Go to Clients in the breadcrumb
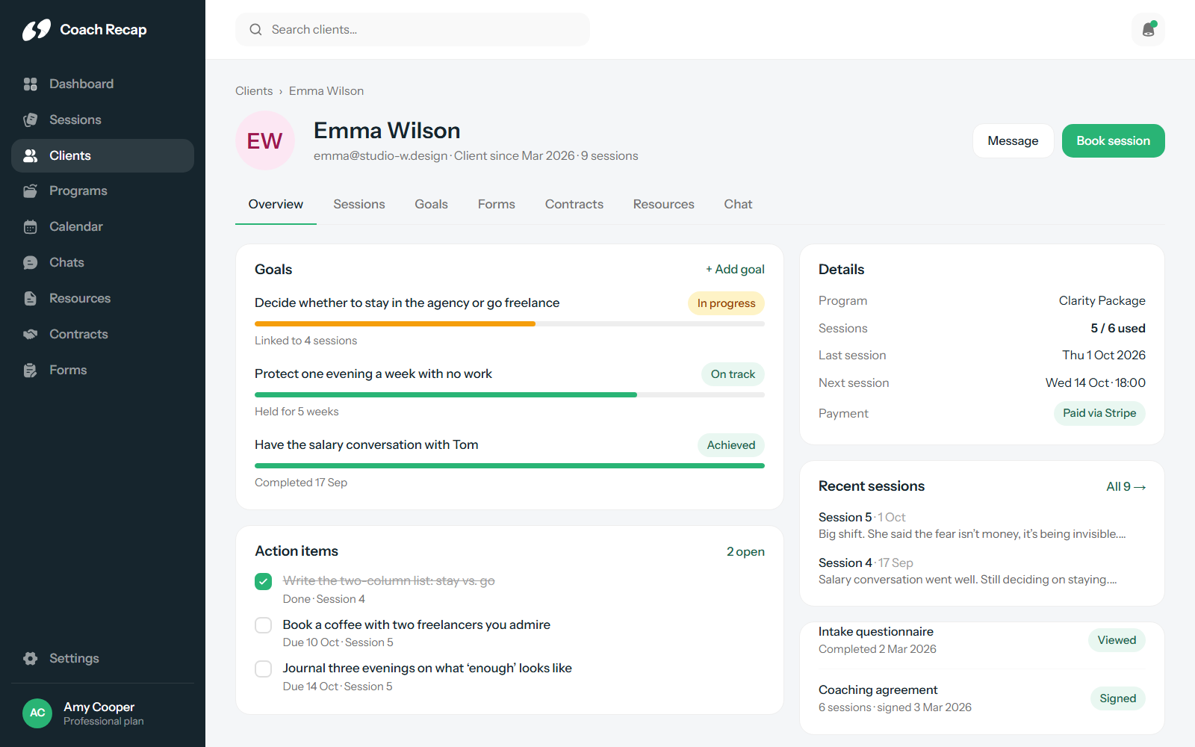Viewport: 1195px width, 747px height. 254,91
